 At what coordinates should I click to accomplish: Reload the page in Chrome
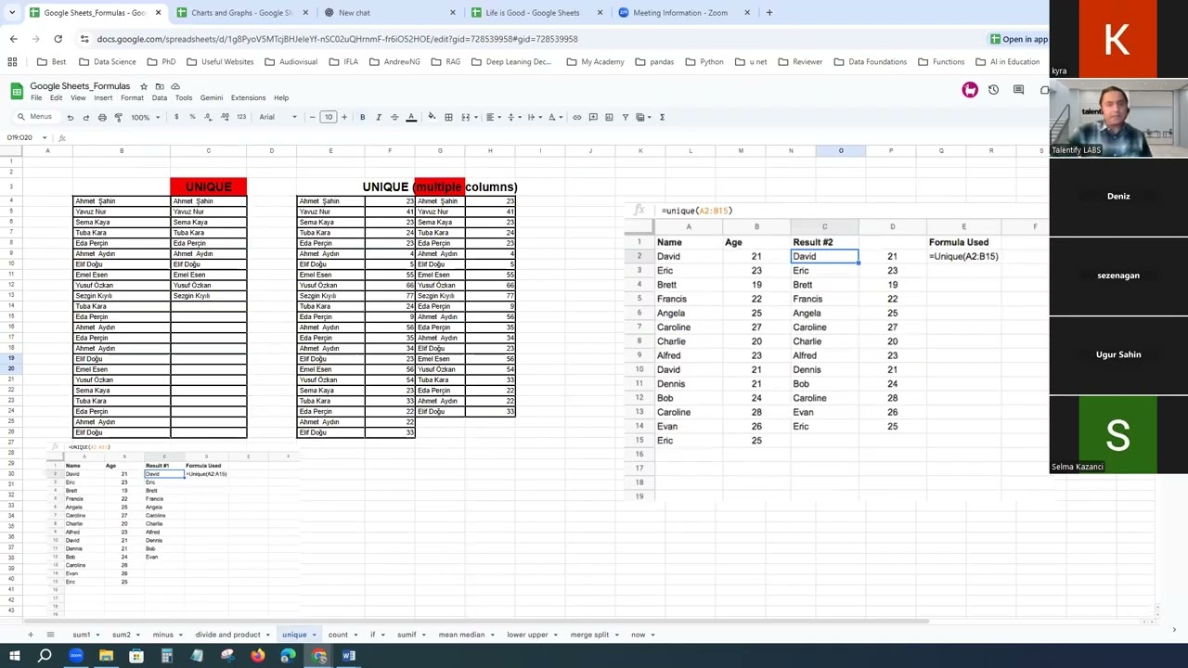58,39
